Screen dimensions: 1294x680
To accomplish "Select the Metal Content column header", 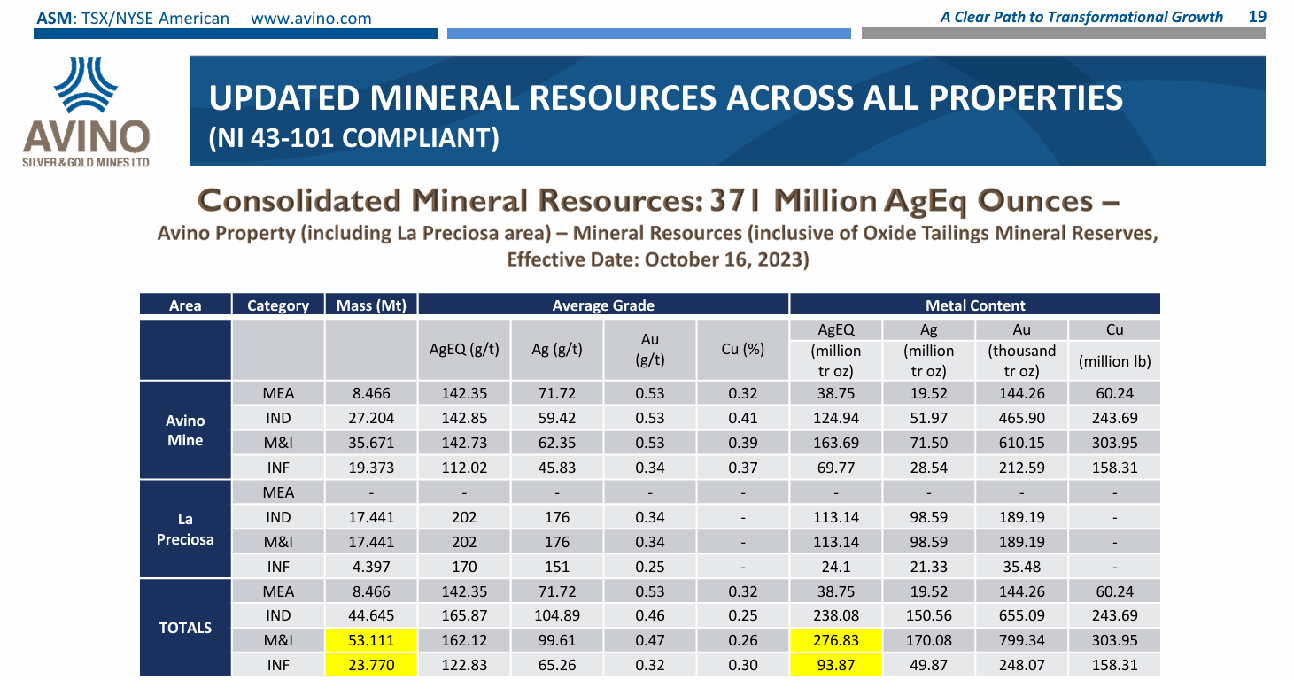I will coord(974,305).
